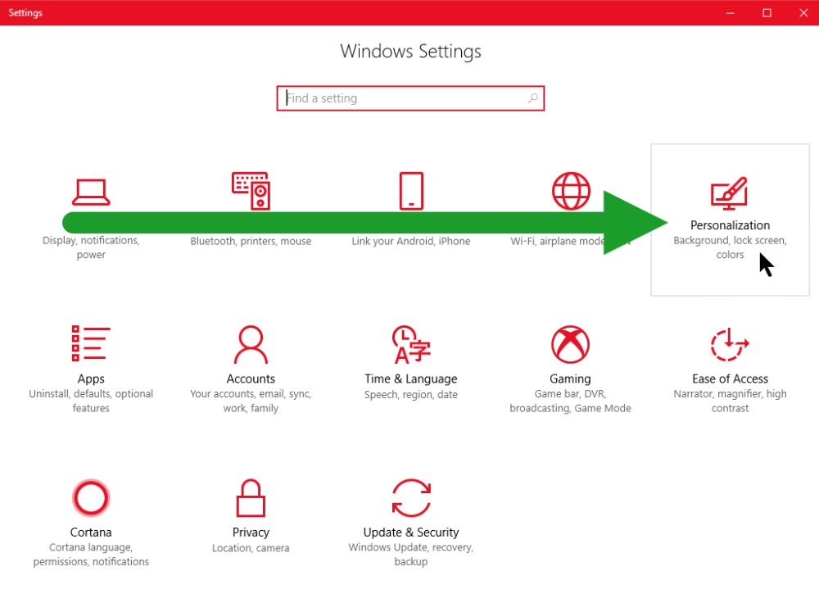Click "Windows Update, recovery, backup" description

click(411, 555)
